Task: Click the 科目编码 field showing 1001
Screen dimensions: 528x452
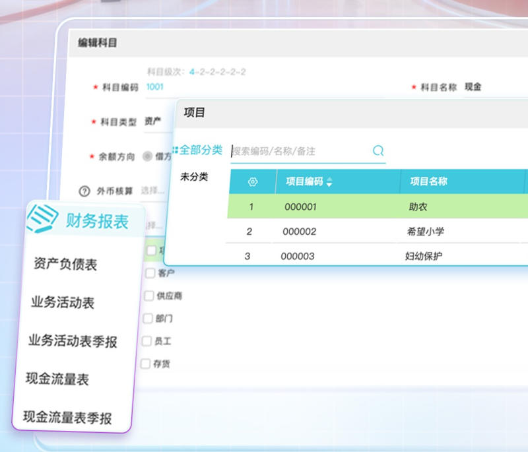Action: click(x=155, y=86)
